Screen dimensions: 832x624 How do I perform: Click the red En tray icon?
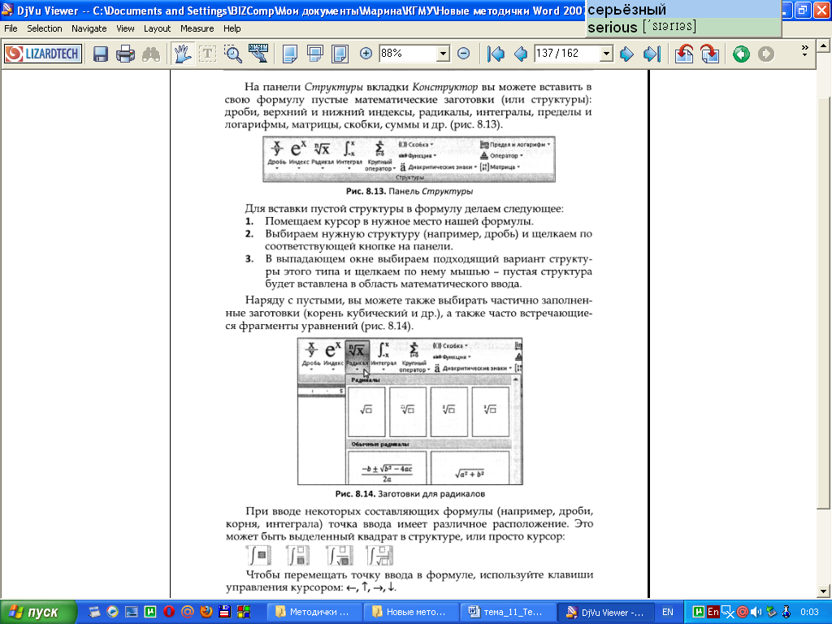[x=713, y=613]
